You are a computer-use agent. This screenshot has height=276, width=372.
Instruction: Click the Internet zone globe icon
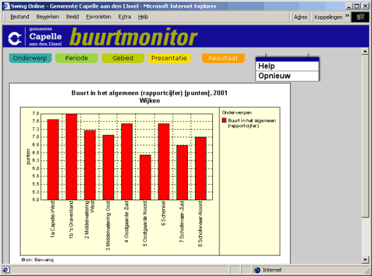(257, 270)
